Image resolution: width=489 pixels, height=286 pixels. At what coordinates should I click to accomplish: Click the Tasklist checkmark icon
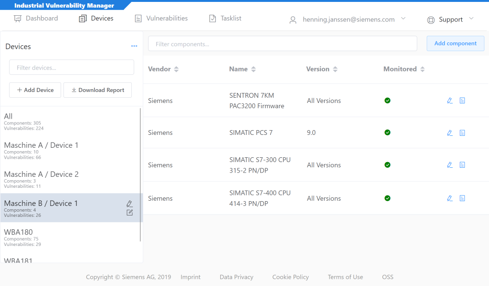coord(213,19)
